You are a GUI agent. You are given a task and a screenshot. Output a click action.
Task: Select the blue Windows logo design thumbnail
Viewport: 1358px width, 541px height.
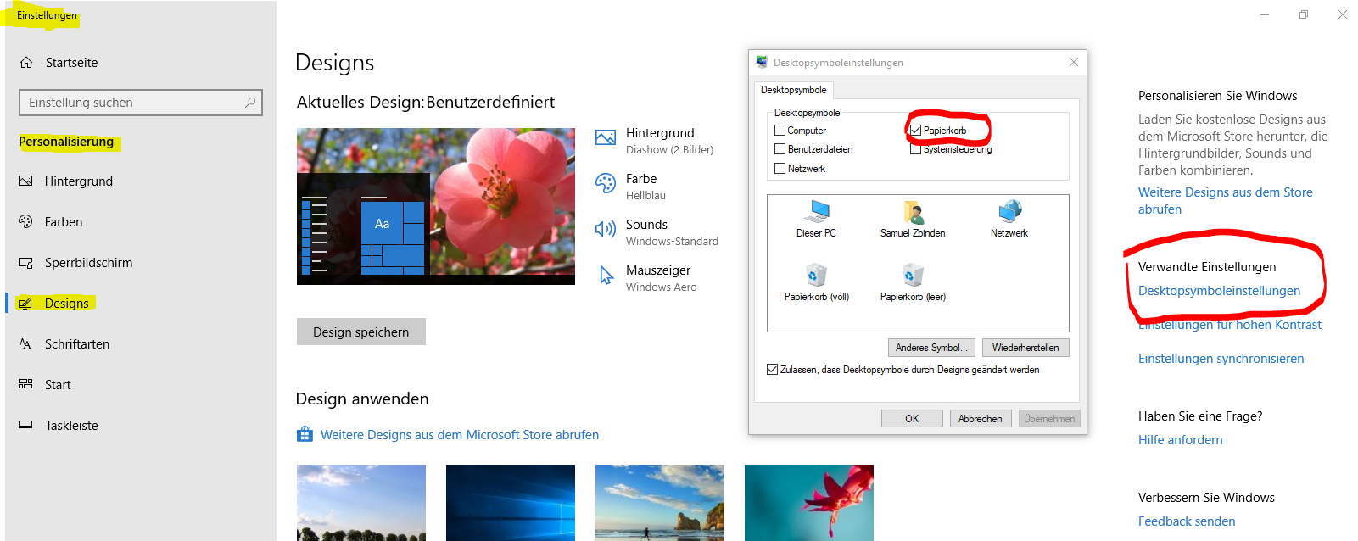511,503
